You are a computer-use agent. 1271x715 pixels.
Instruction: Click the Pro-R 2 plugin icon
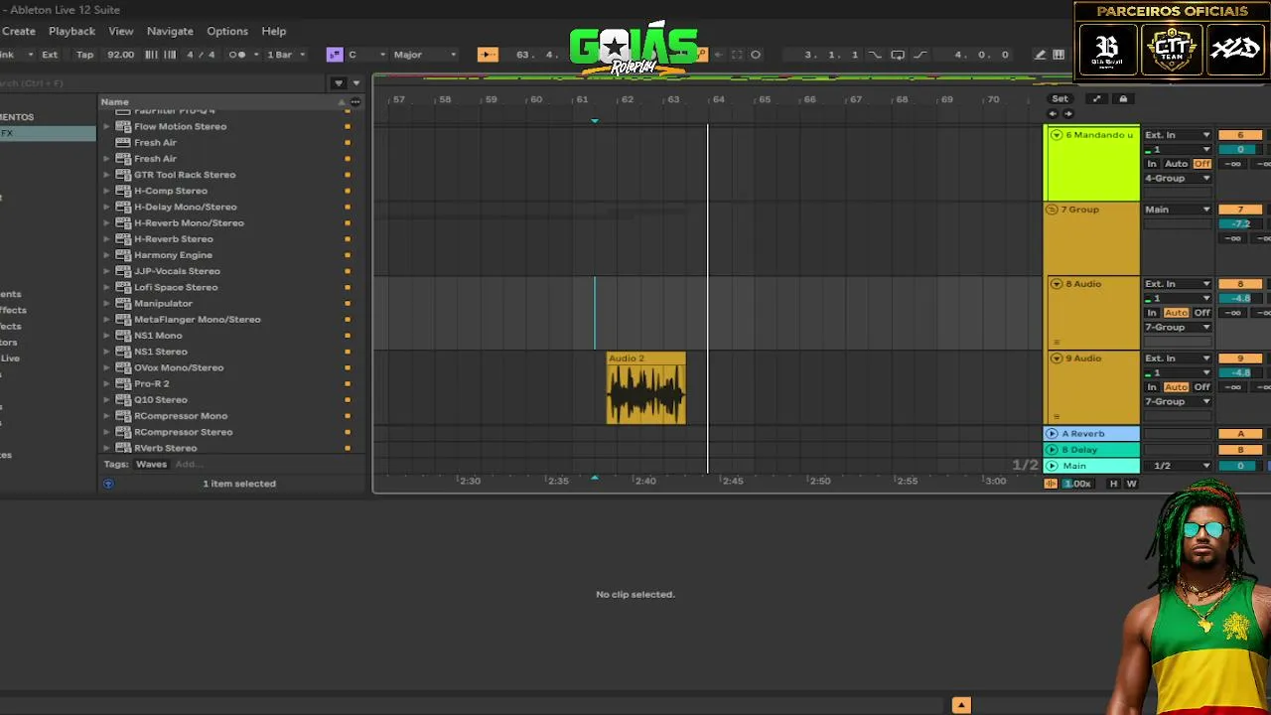coord(123,383)
